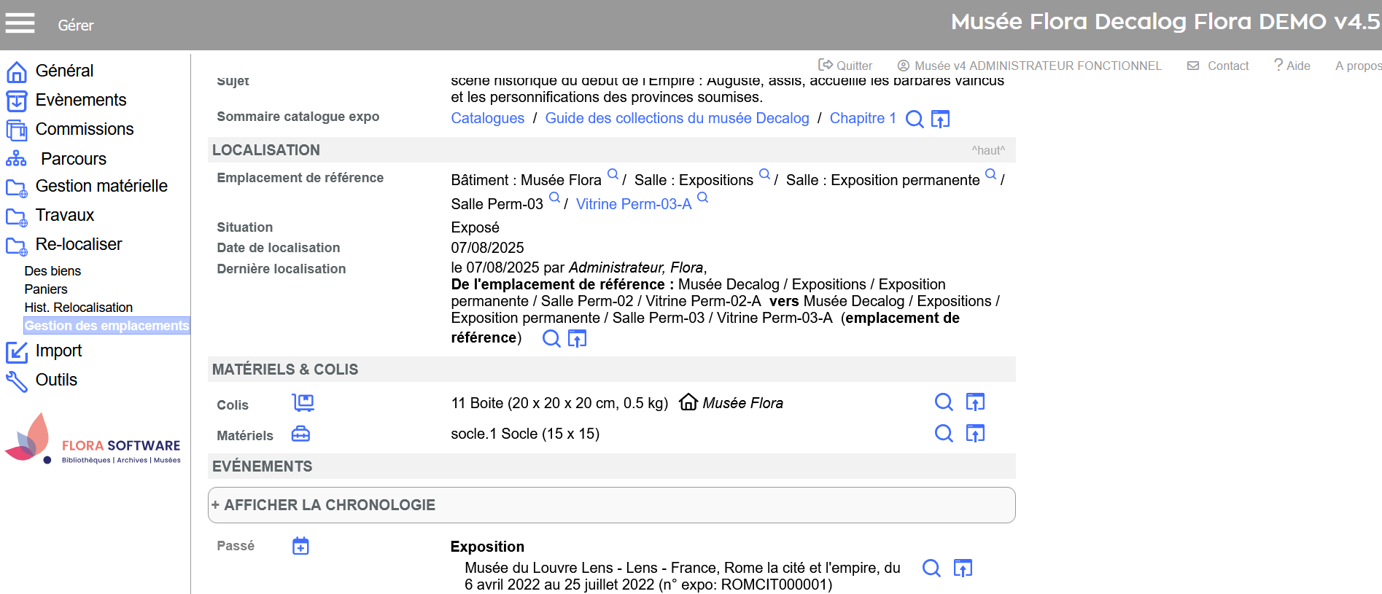The image size is (1382, 594).
Task: Select Gestion des emplacements submenu item
Action: [x=106, y=326]
